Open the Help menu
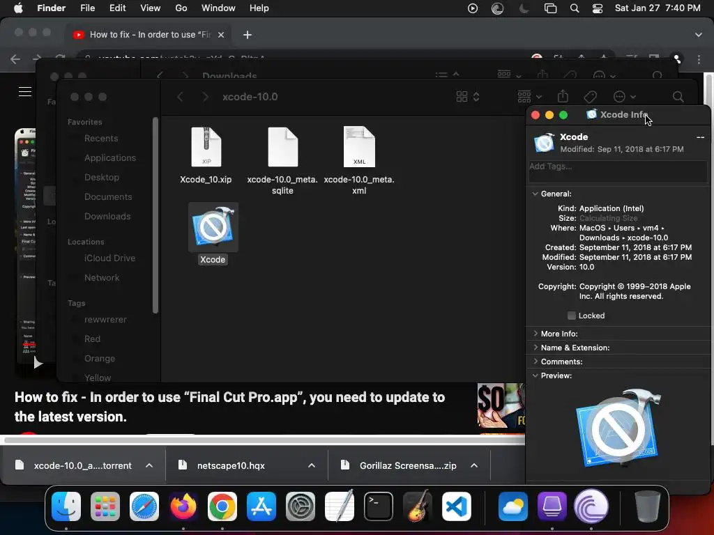714x535 pixels. tap(259, 8)
